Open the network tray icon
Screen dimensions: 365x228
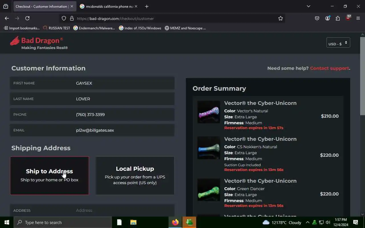[x=321, y=222]
